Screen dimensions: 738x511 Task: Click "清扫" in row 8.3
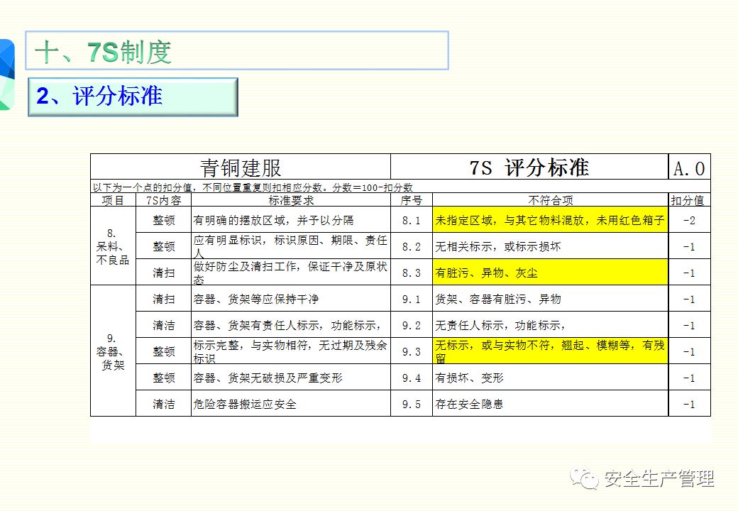[163, 273]
